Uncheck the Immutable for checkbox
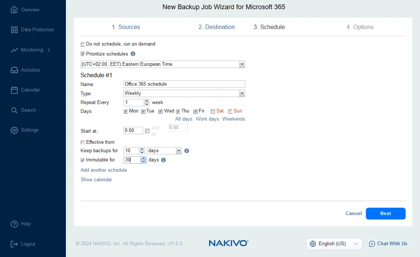The height and width of the screenshot is (257, 420). pos(82,160)
